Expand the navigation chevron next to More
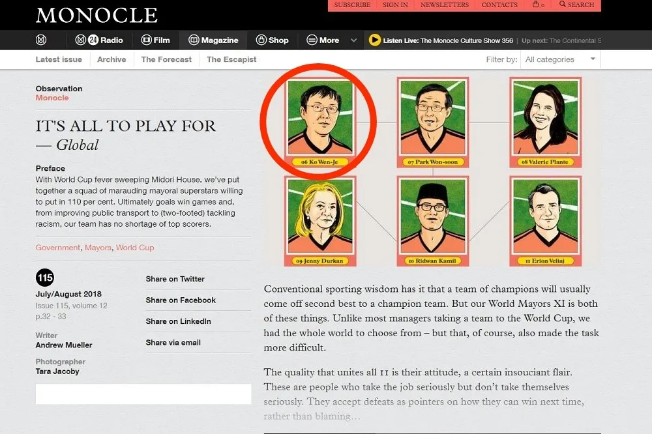Image resolution: width=652 pixels, height=434 pixels. pos(353,40)
